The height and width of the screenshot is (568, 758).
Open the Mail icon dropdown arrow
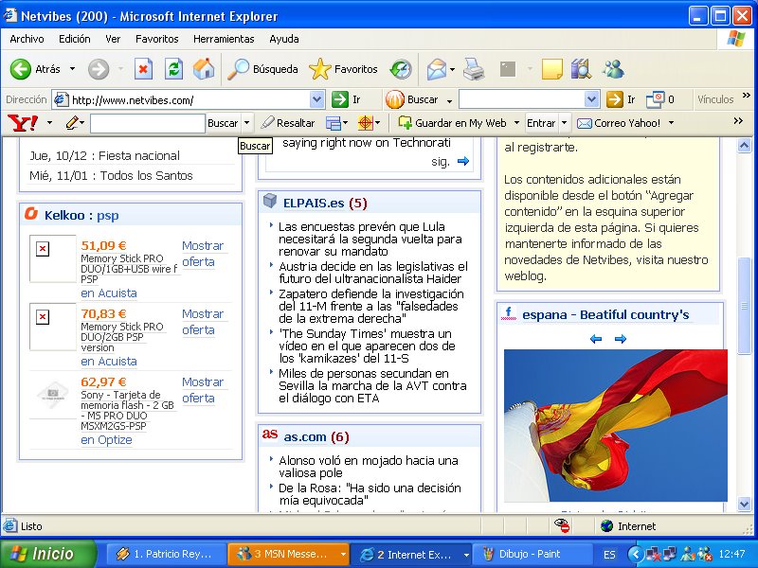point(452,69)
